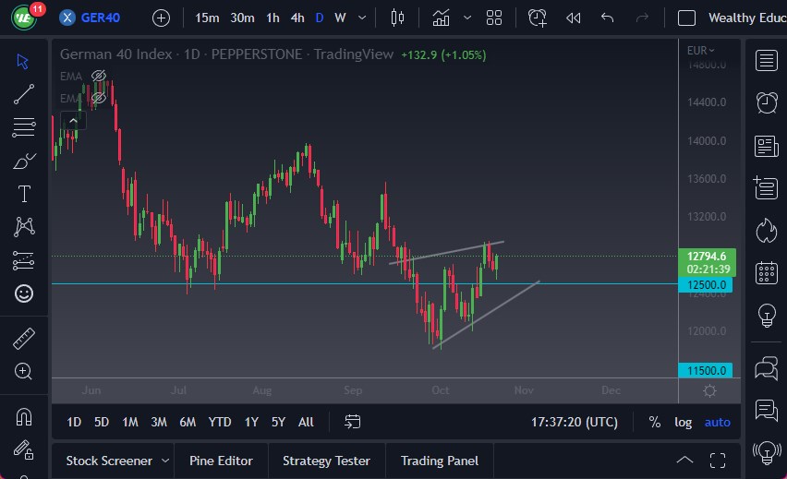Switch to 30m timeframe
The height and width of the screenshot is (479, 787).
(x=242, y=18)
